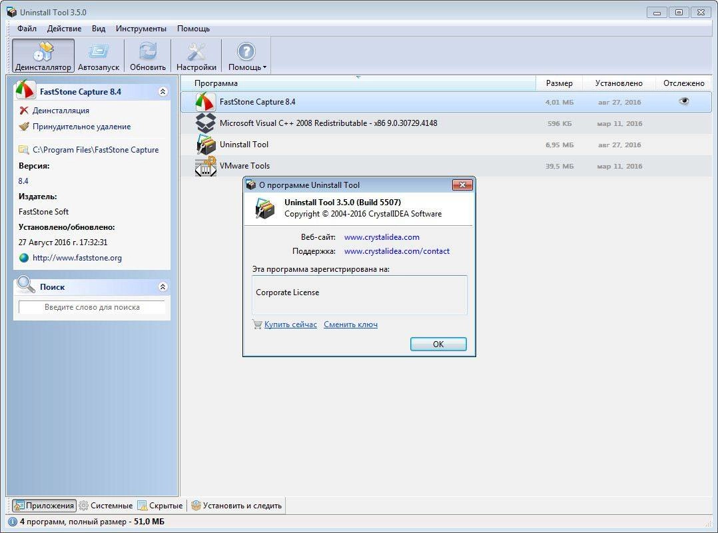The height and width of the screenshot is (533, 718).
Task: Click the red X uninstall icon in sidebar
Action: click(x=24, y=111)
